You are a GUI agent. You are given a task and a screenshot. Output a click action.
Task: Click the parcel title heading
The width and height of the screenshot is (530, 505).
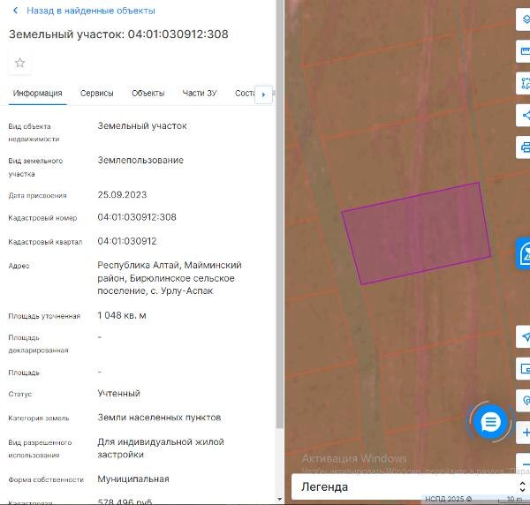point(118,34)
